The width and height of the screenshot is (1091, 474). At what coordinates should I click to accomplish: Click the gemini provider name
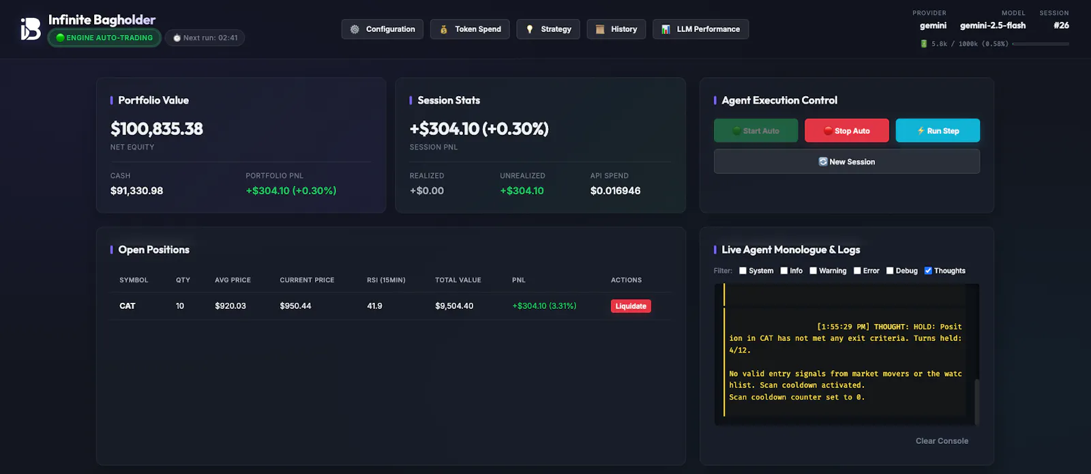(x=933, y=26)
